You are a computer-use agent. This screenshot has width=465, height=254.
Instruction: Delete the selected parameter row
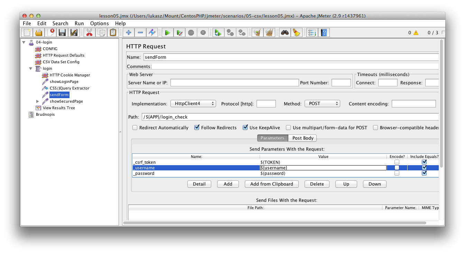coord(317,184)
